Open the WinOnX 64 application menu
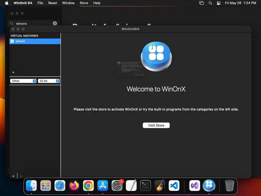 23,3
